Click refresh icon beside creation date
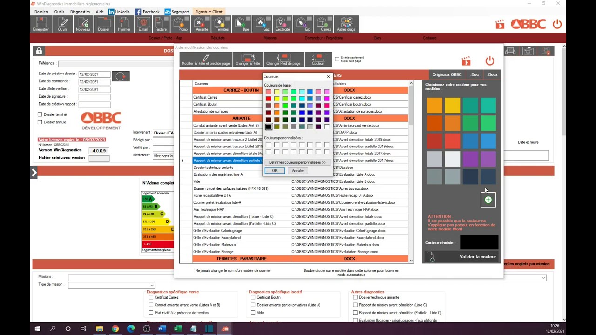 coord(121,76)
